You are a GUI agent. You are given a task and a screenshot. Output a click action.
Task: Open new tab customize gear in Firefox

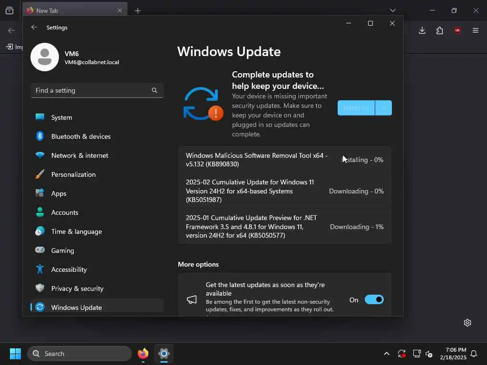467,323
